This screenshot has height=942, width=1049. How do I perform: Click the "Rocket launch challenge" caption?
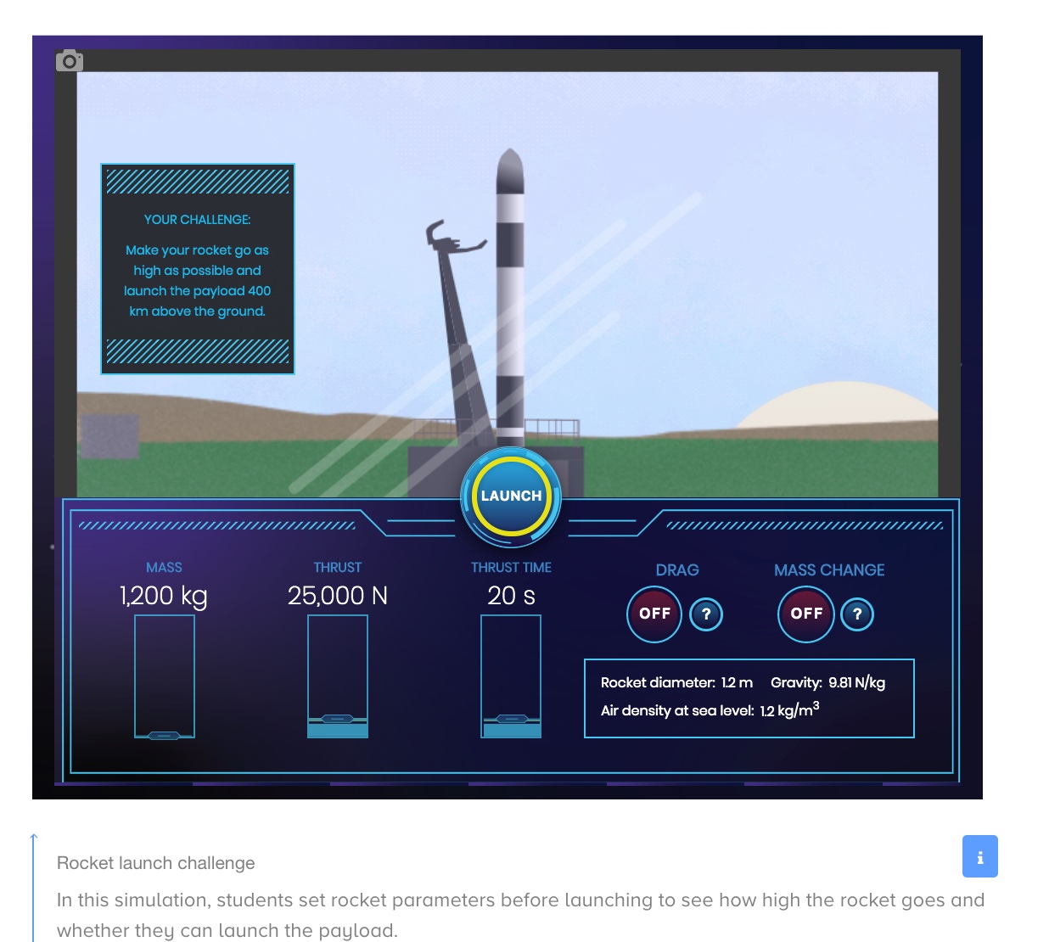pos(155,863)
